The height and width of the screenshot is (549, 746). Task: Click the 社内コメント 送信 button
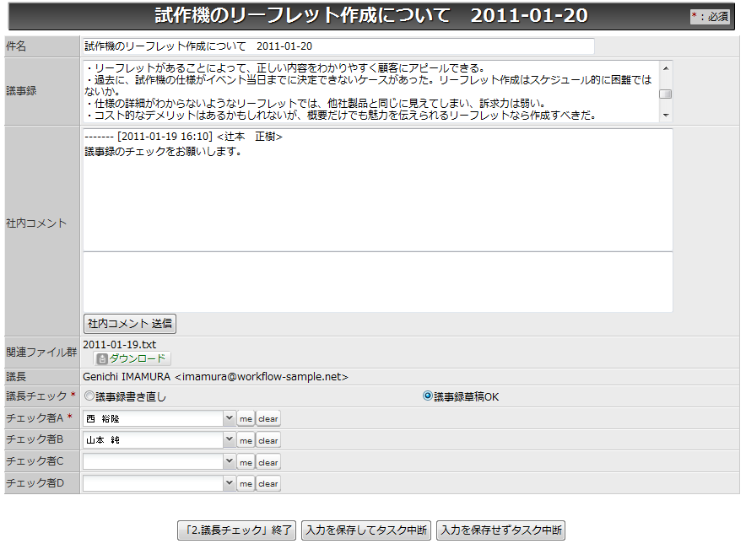click(x=130, y=324)
